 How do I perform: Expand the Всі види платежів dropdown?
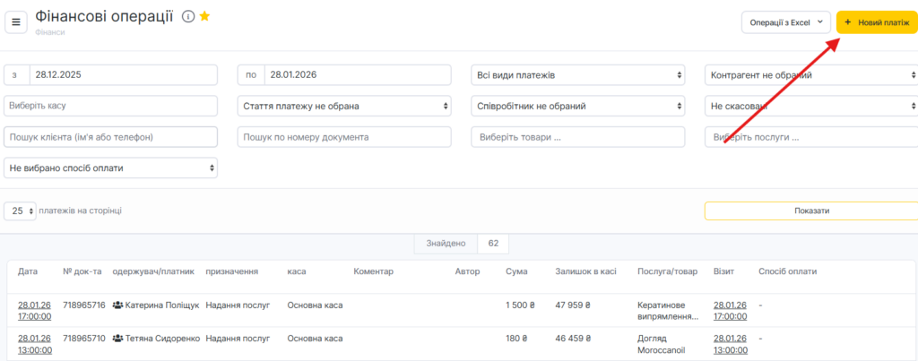(x=577, y=75)
